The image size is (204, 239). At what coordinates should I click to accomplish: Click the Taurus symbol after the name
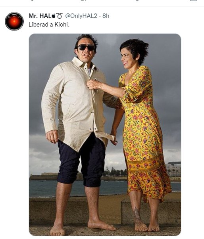(60, 16)
